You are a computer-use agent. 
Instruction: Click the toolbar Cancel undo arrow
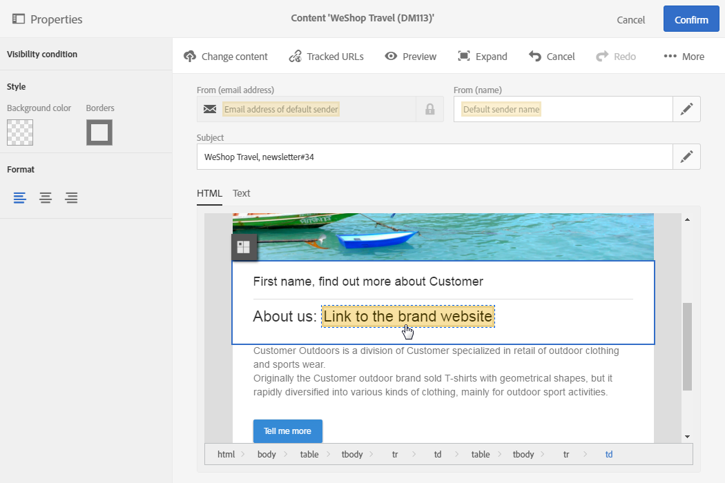(535, 57)
